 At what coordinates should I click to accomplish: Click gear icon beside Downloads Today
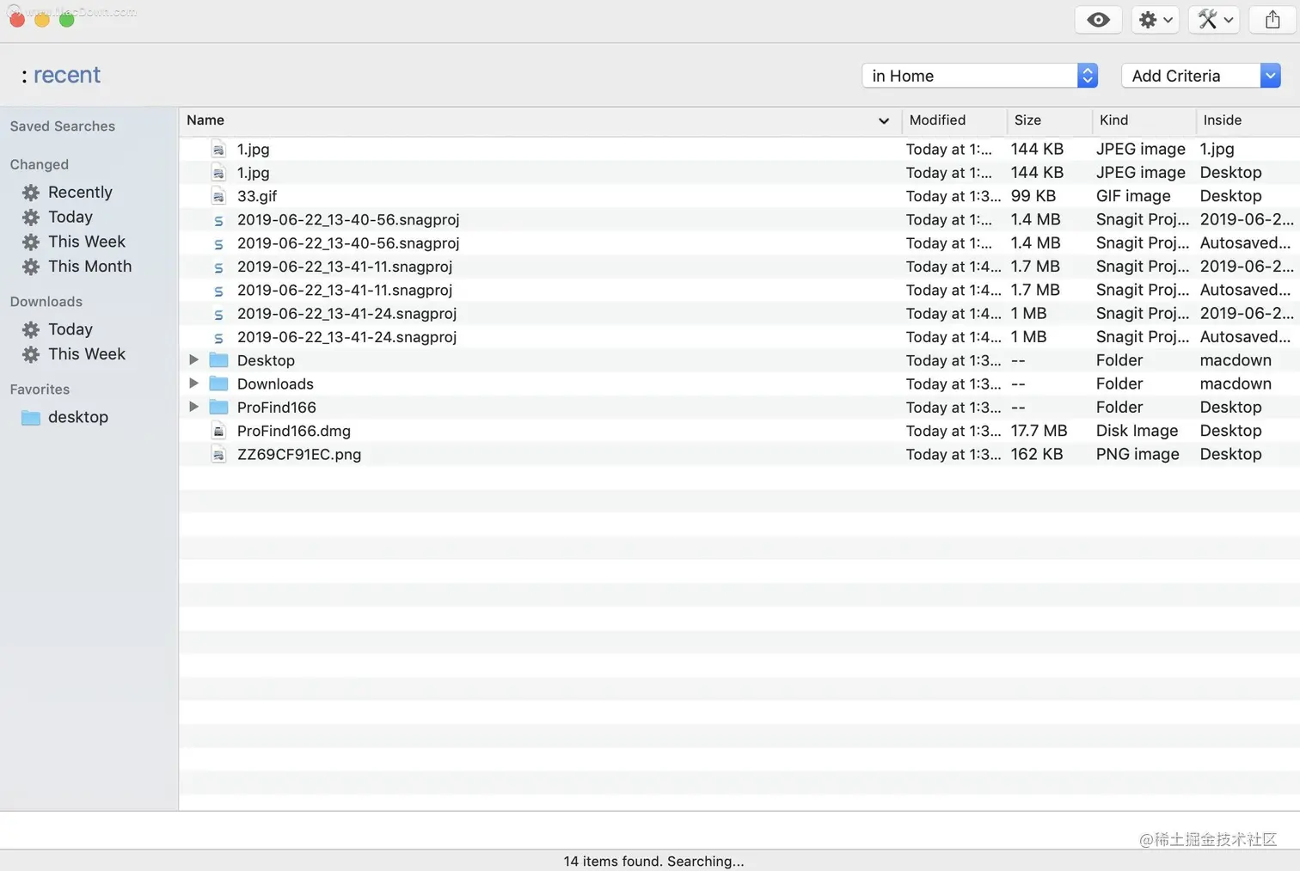pos(31,330)
